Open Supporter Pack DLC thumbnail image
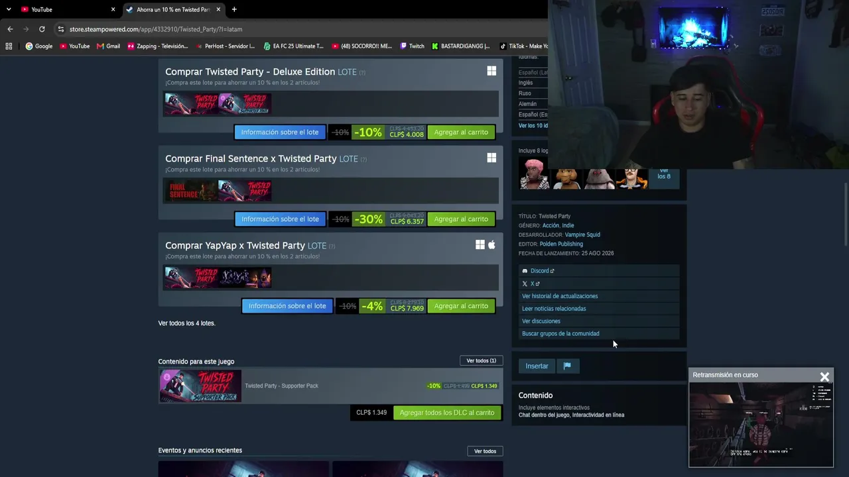849x477 pixels. tap(200, 386)
